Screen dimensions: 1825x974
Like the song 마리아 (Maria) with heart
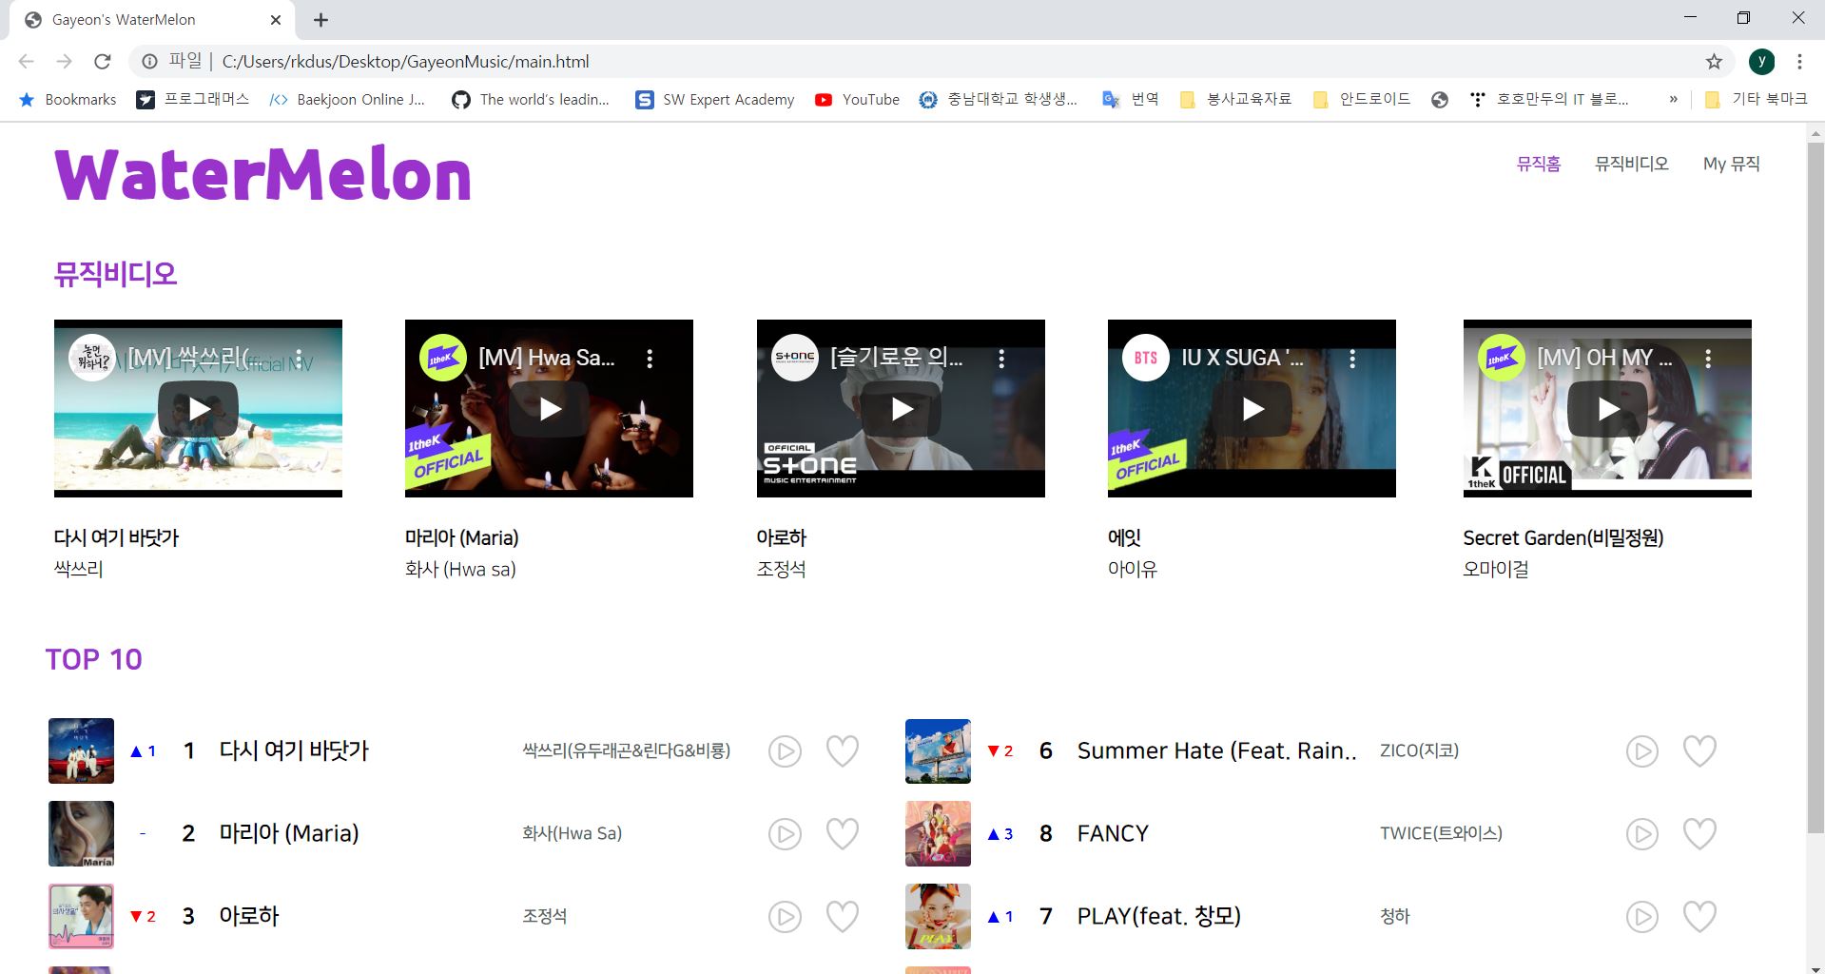point(842,834)
